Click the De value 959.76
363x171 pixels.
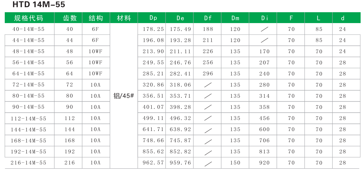click(180, 163)
